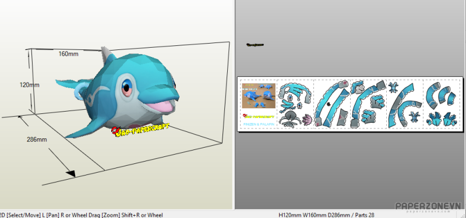466x218 pixels.
Task: Click the 286mm depth dimension label
Action: (x=37, y=140)
